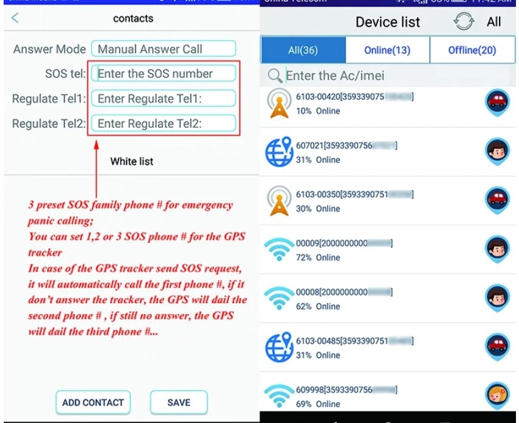
Task: Click the '69% Online' status text
Action: [x=318, y=404]
